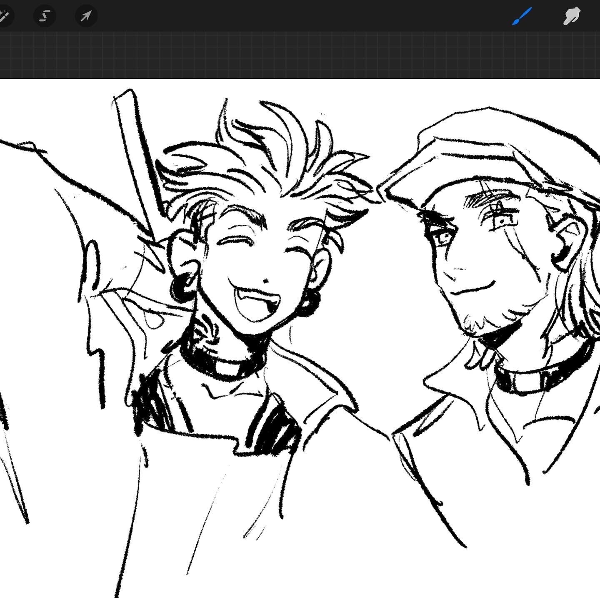Click the laughing character's winking closed eye
The width and height of the screenshot is (600, 598).
233,243
